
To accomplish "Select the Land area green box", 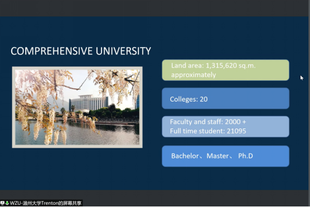I will [225, 70].
